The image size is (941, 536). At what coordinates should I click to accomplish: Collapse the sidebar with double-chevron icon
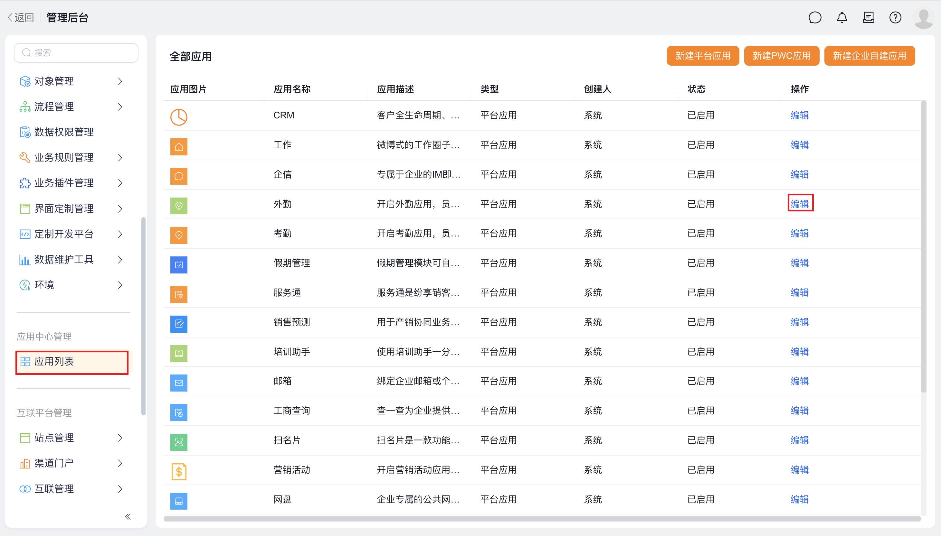128,516
